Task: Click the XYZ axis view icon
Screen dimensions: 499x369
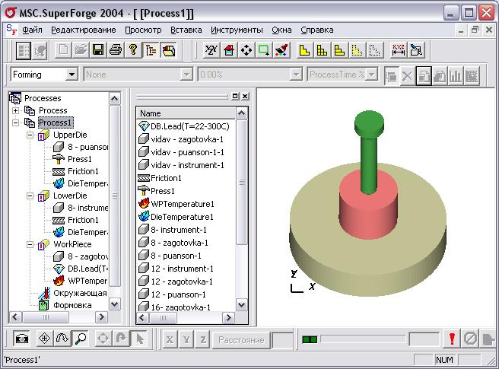Action: [x=211, y=50]
